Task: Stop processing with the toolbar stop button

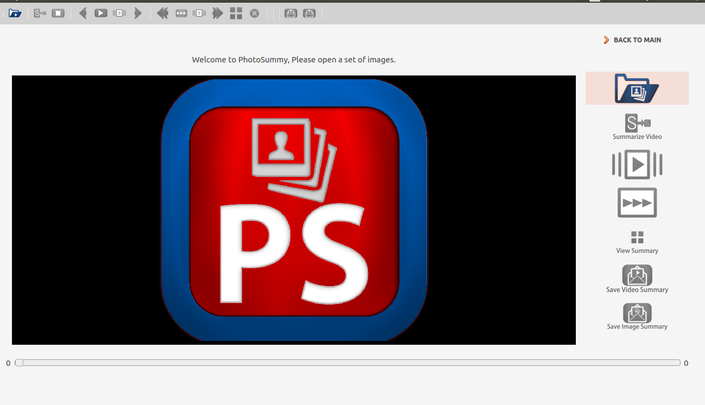Action: [58, 13]
